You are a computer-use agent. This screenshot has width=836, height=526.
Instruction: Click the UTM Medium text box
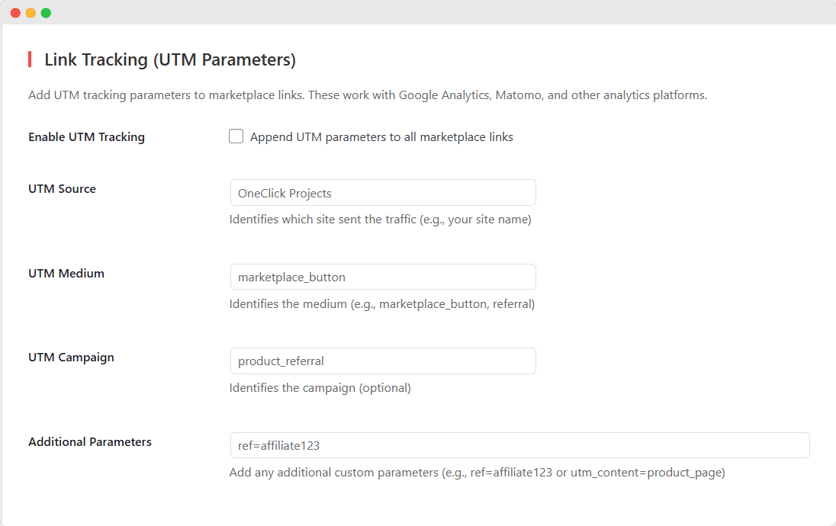(383, 277)
